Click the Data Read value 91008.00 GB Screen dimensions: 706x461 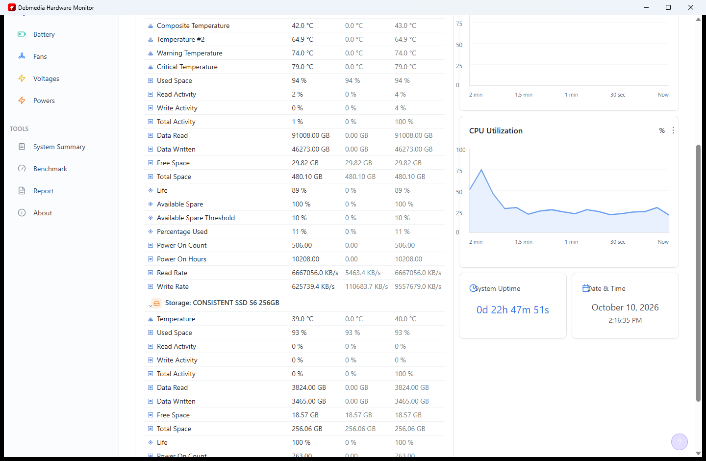[311, 135]
